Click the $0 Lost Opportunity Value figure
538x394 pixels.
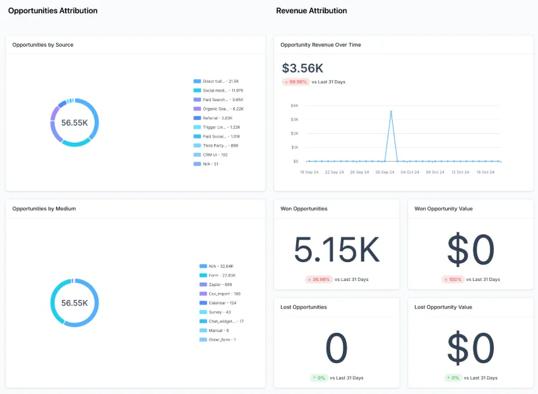point(471,348)
